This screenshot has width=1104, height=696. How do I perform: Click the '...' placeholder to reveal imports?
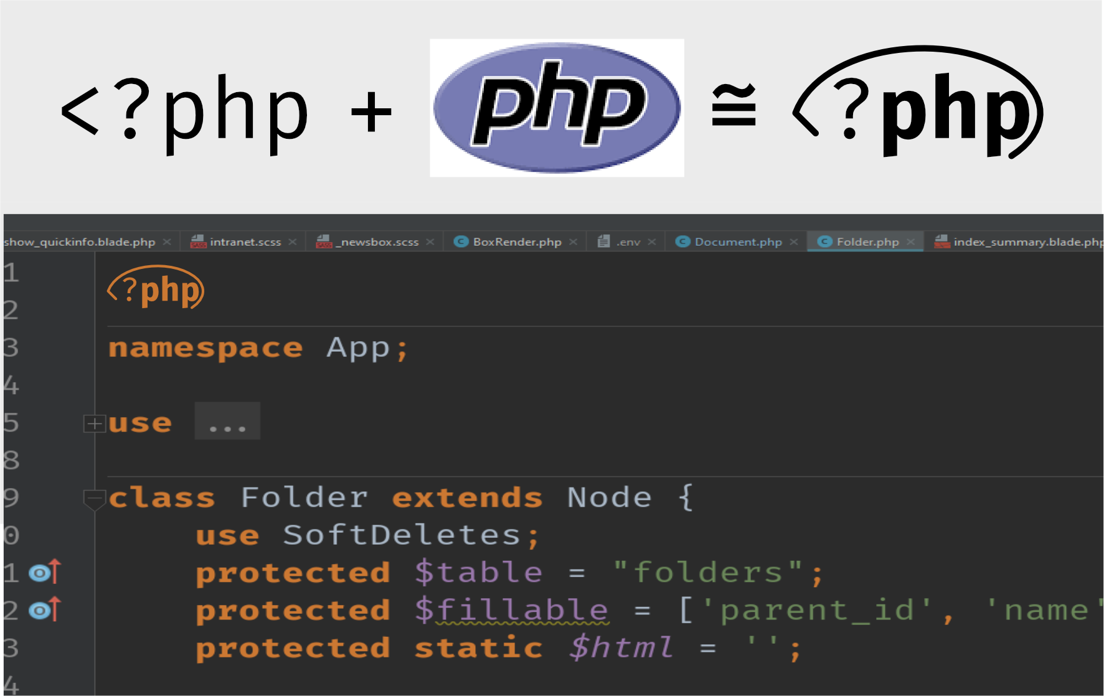pos(227,421)
